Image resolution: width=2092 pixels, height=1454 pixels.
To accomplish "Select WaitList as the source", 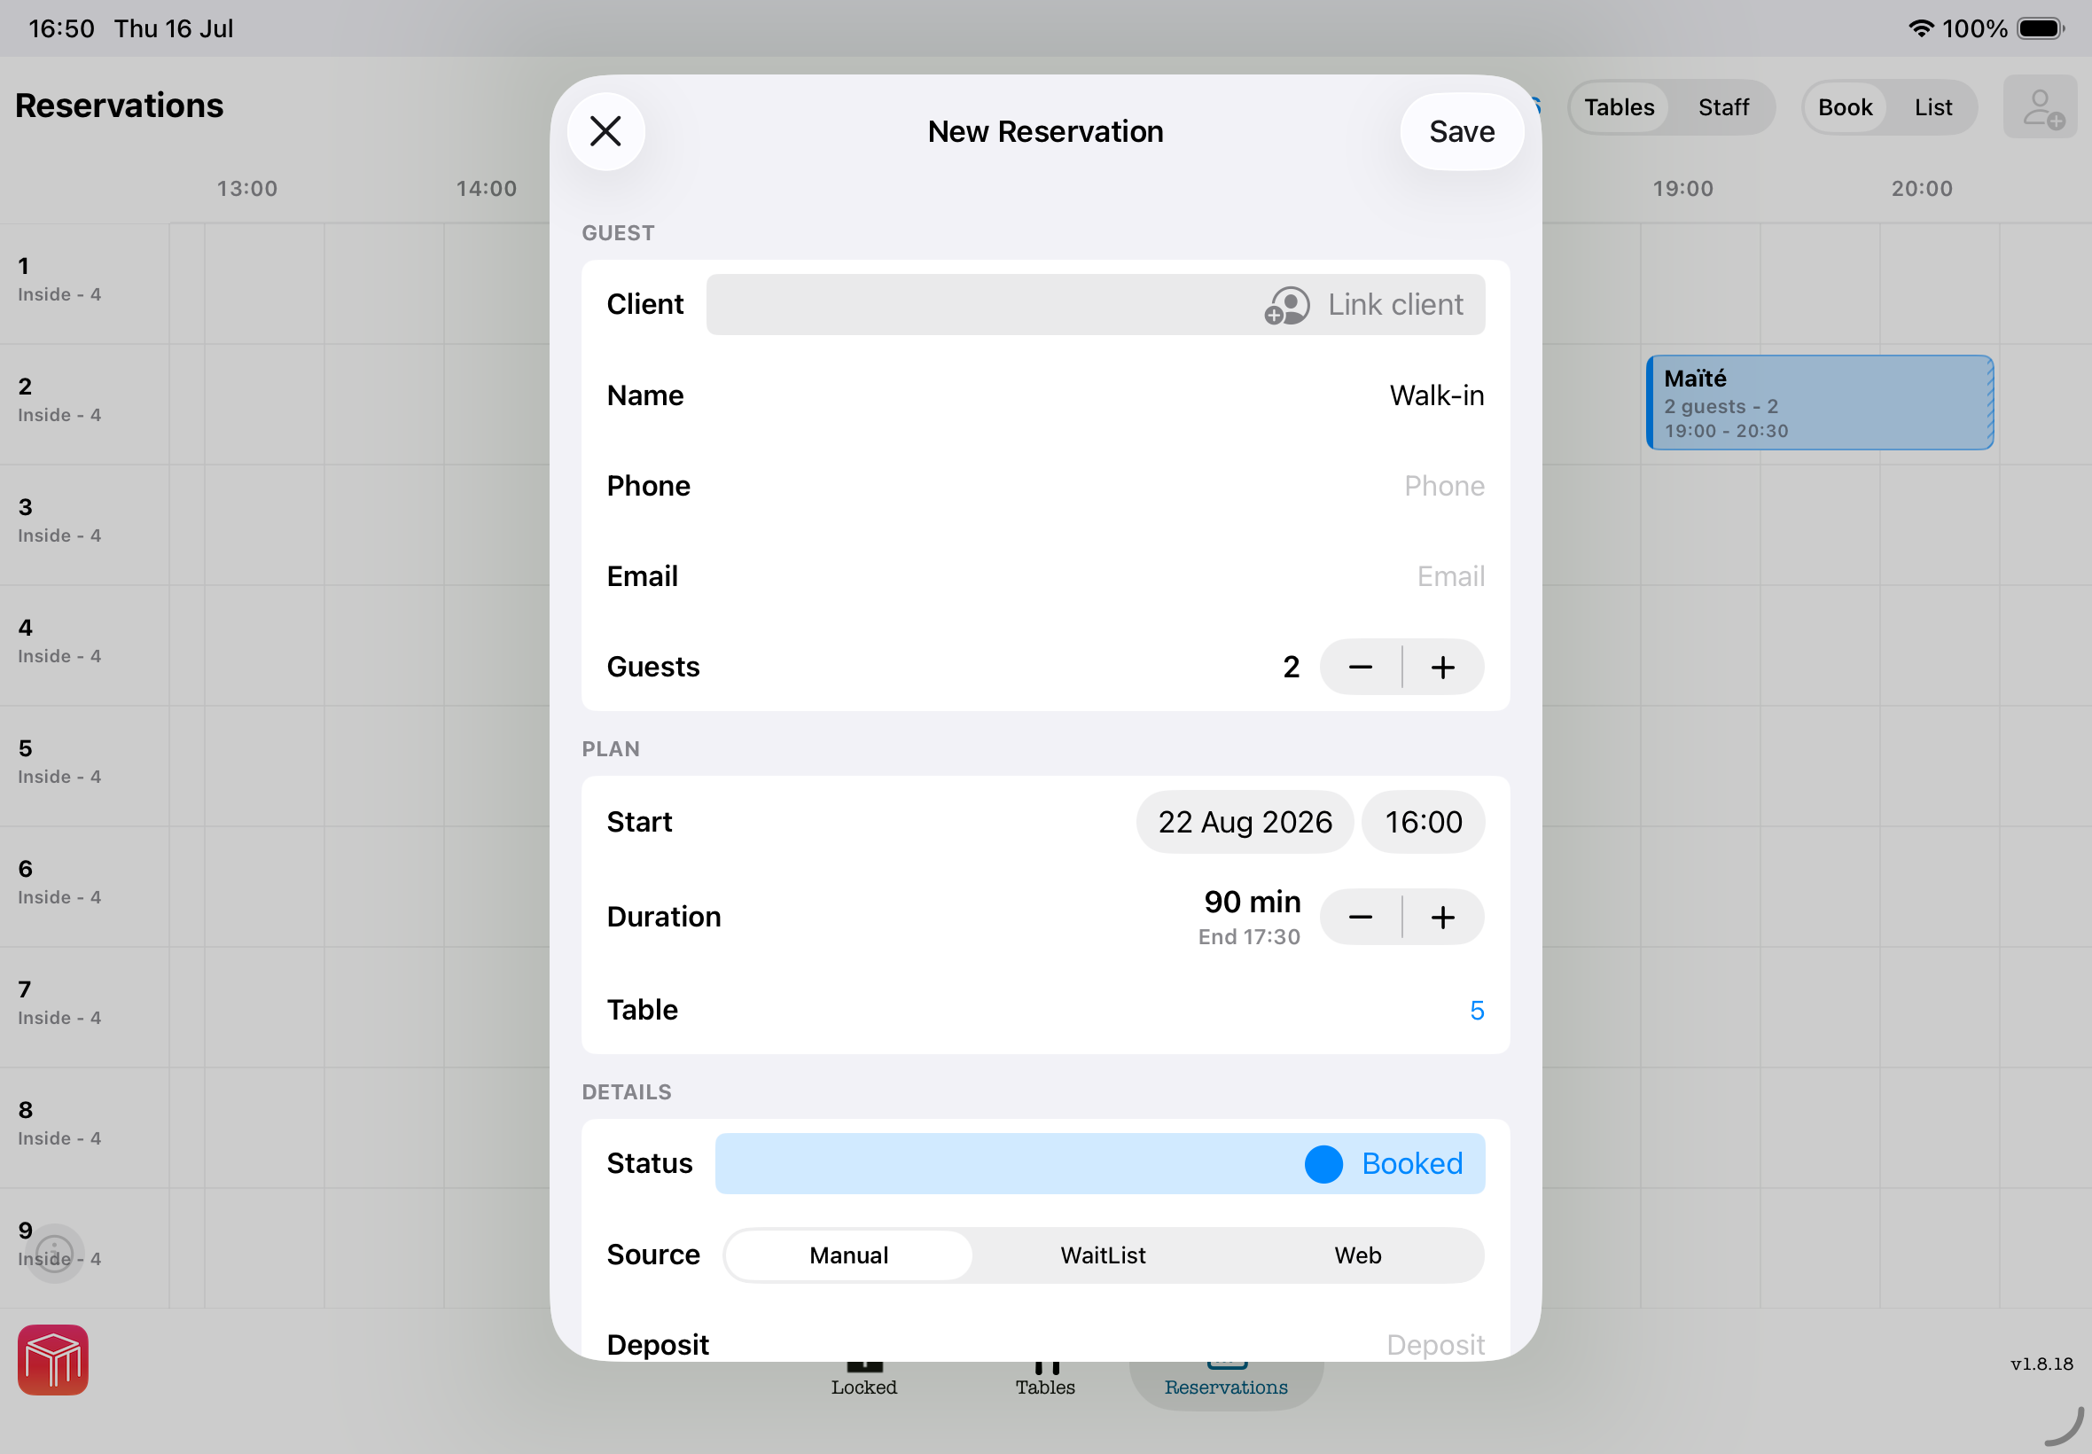I will coord(1102,1255).
